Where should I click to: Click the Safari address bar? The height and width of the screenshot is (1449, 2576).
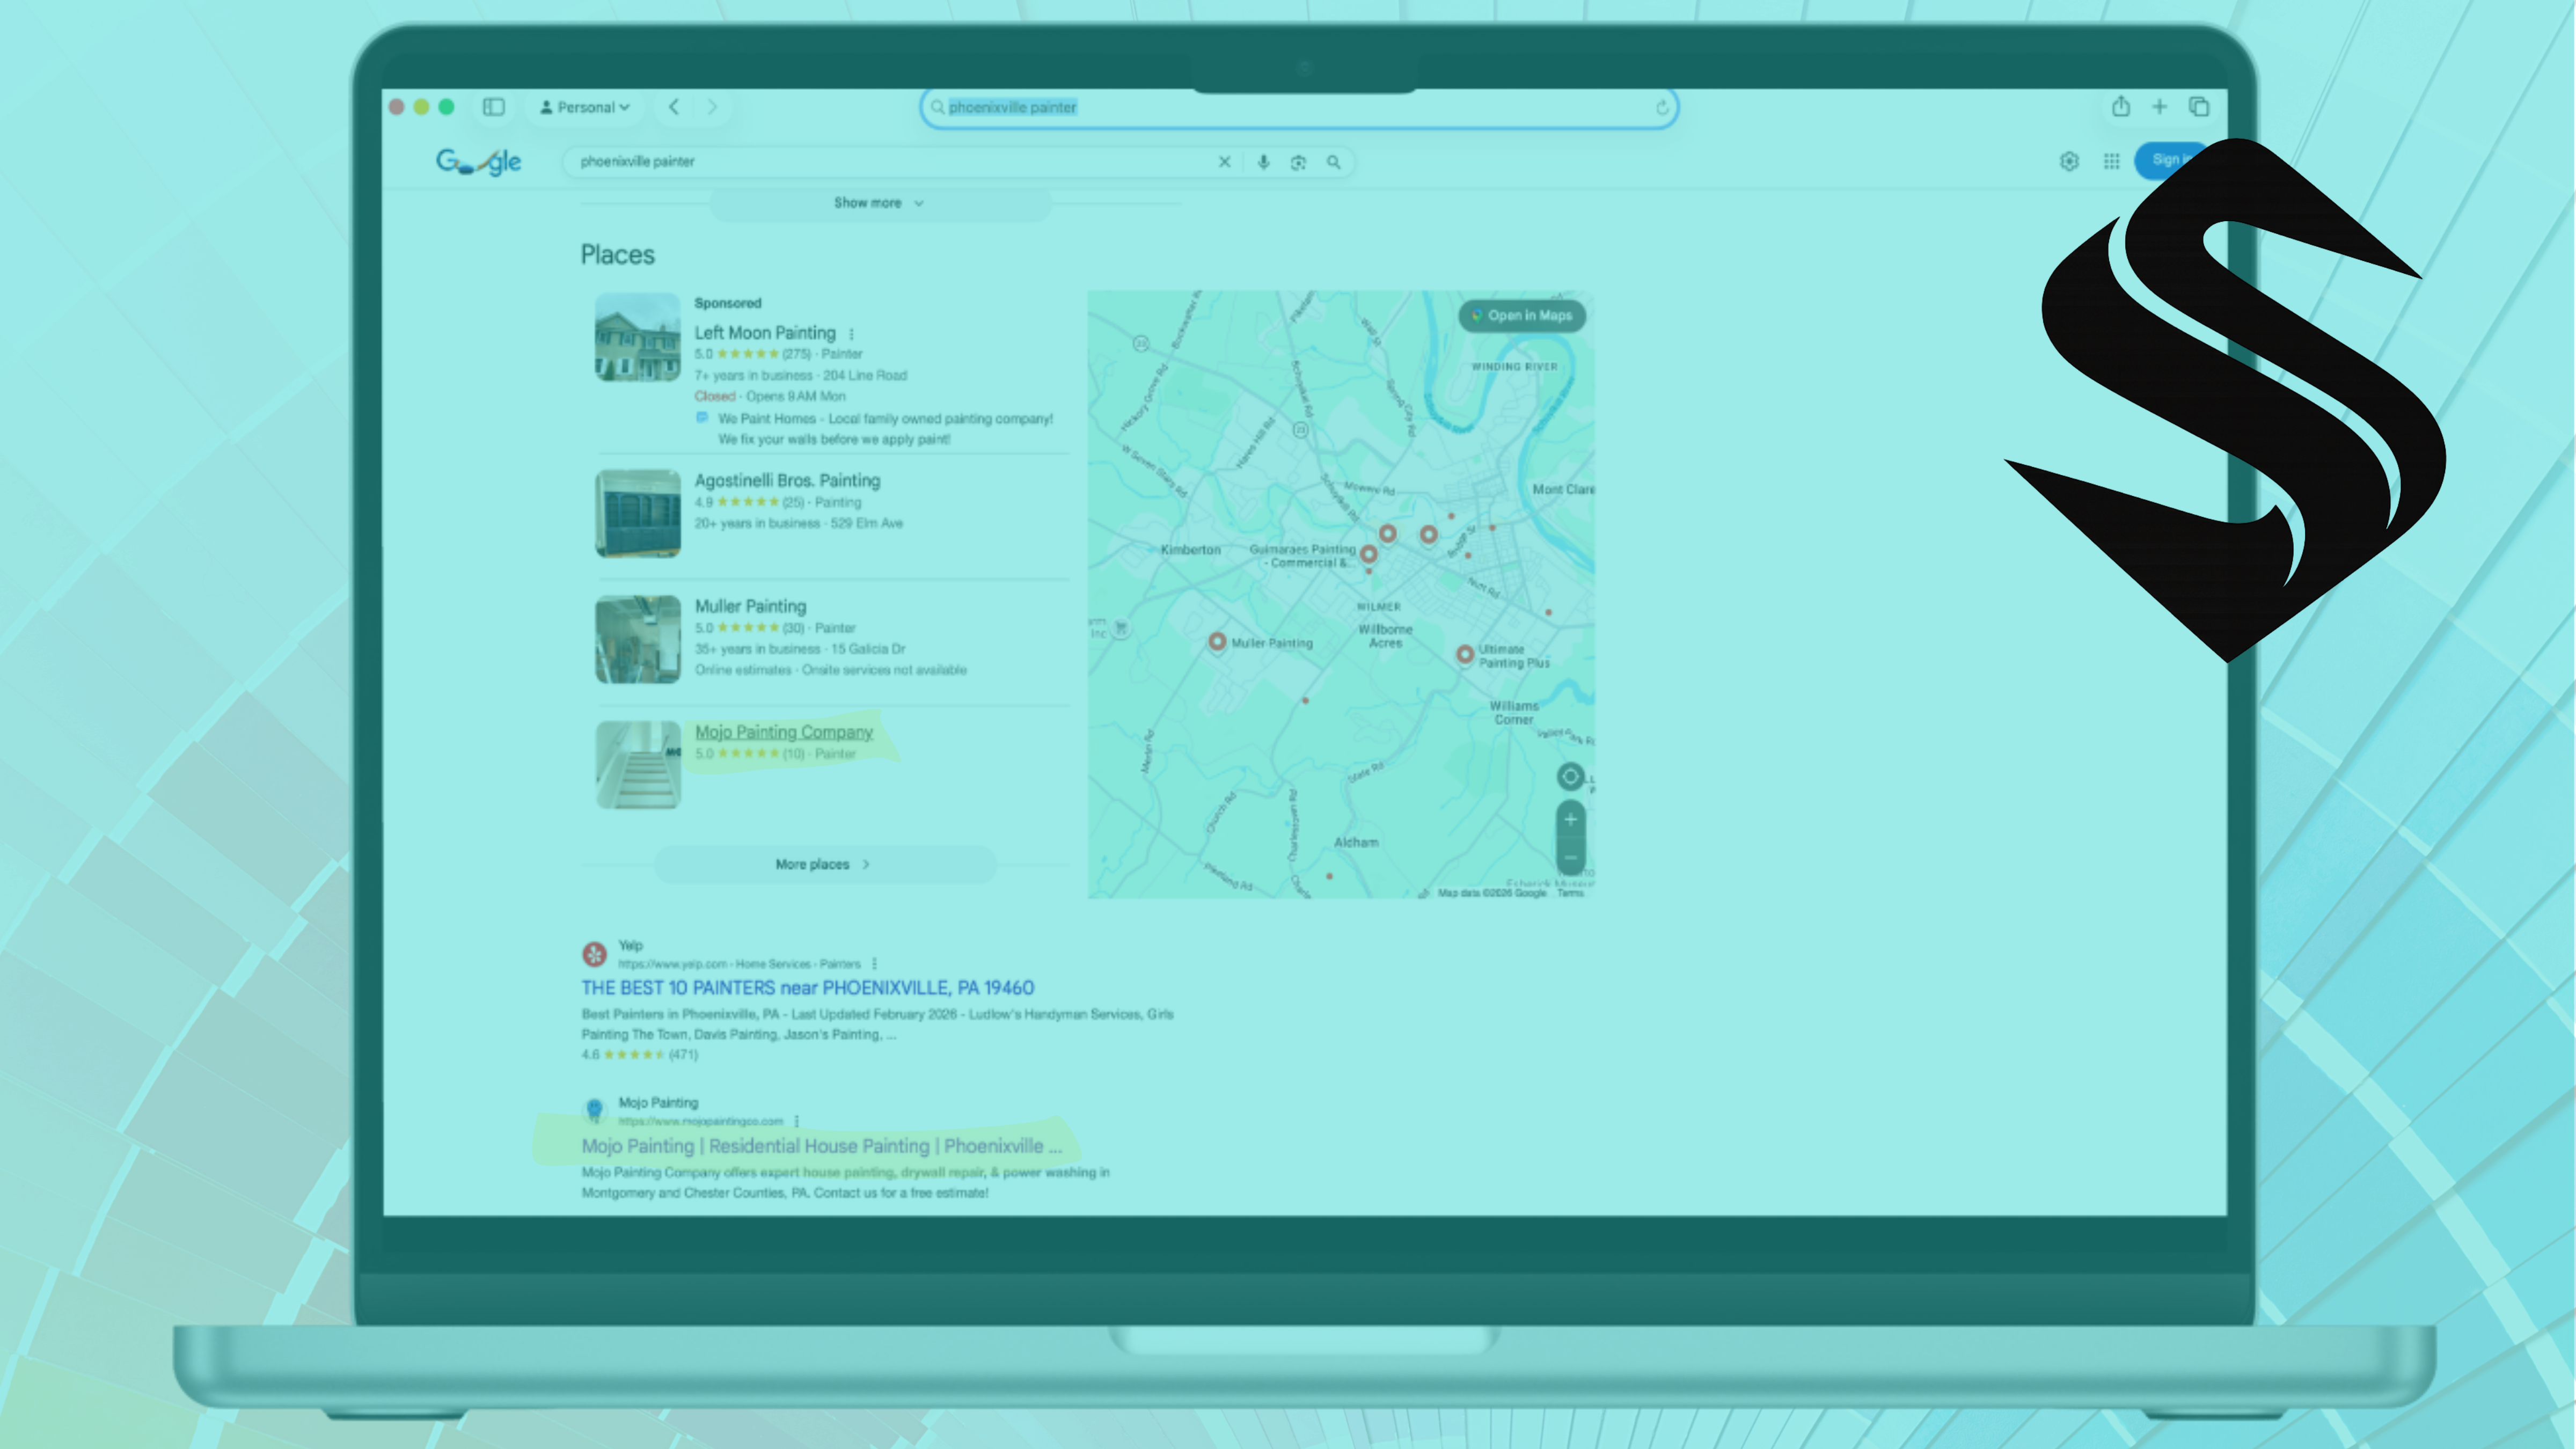(x=1298, y=107)
